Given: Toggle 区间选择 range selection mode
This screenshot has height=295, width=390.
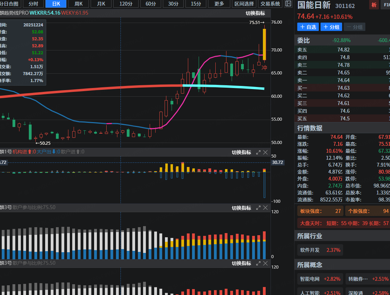Looking at the screenshot, I should pyautogui.click(x=244, y=4).
